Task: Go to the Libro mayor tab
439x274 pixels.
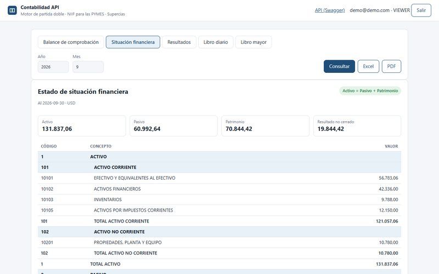Action: pos(254,42)
